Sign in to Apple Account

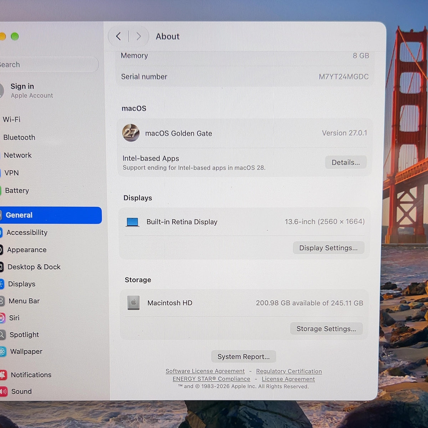tap(27, 90)
